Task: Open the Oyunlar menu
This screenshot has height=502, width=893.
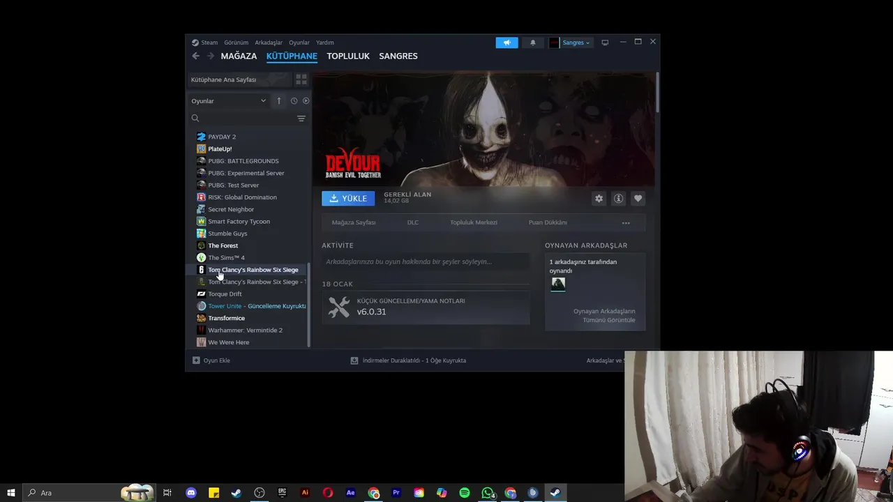Action: (x=299, y=43)
